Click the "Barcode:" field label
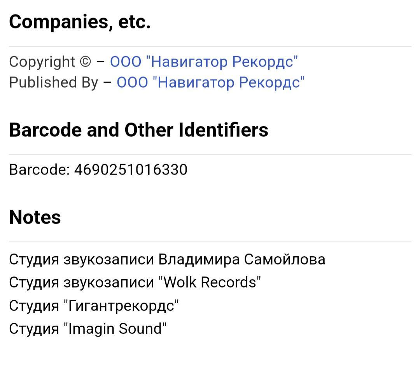 click(39, 169)
